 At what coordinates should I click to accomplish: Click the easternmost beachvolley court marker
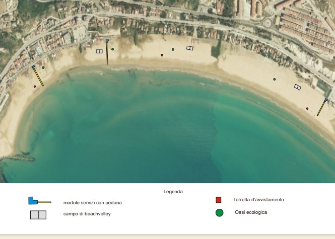click(x=298, y=87)
